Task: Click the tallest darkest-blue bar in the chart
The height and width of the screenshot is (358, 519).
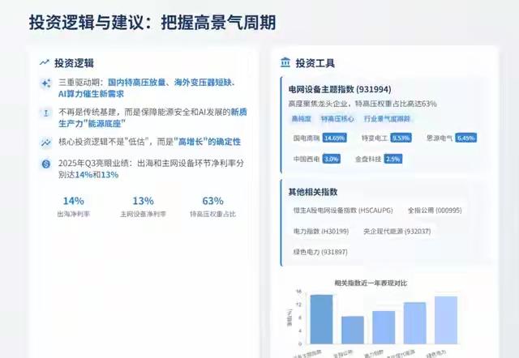Action: tap(321, 319)
